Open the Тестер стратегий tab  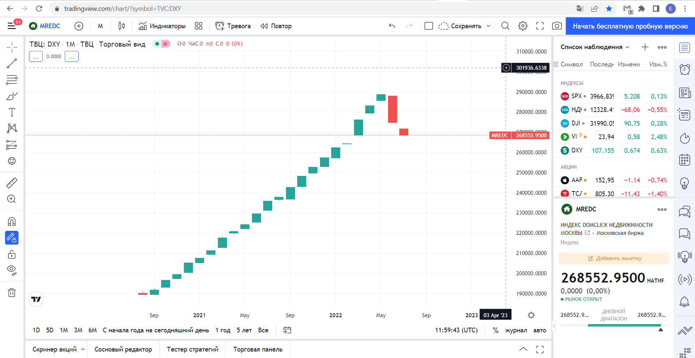coord(193,349)
